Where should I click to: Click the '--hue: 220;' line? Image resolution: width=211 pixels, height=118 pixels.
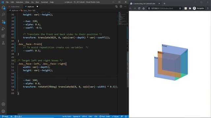click(30, 21)
